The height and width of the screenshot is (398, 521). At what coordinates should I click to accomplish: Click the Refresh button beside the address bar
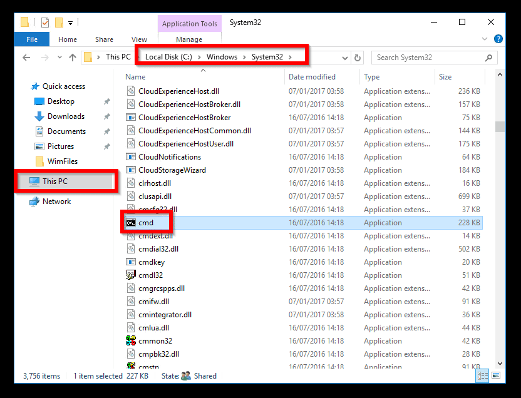358,58
